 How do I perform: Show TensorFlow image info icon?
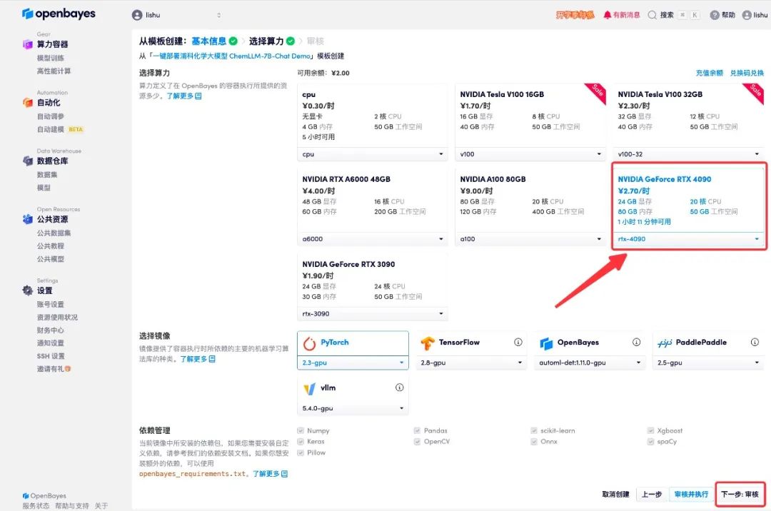pyautogui.click(x=518, y=342)
